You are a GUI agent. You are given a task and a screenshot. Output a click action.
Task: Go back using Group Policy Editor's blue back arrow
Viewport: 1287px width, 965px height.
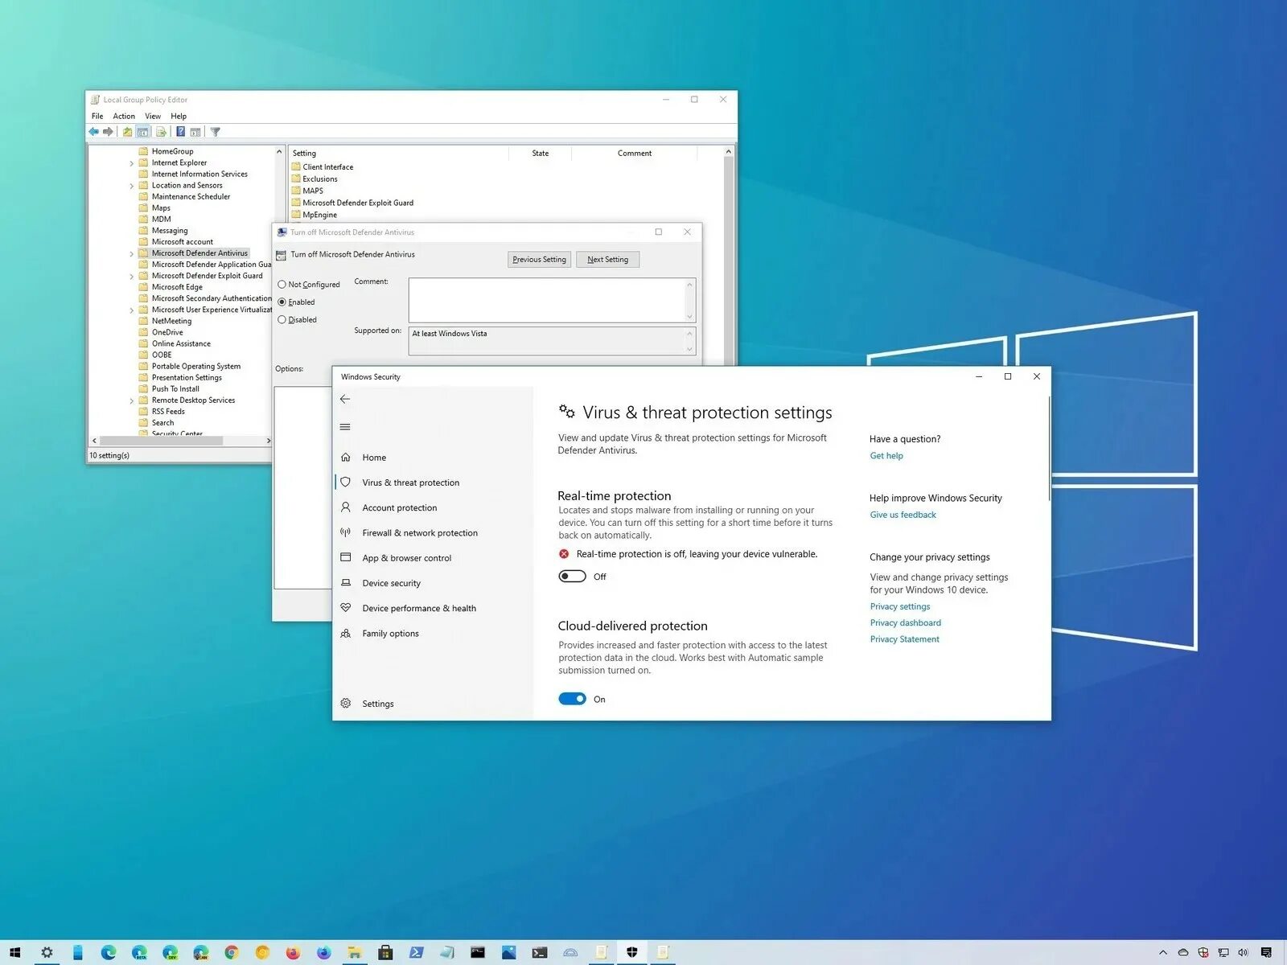94,132
